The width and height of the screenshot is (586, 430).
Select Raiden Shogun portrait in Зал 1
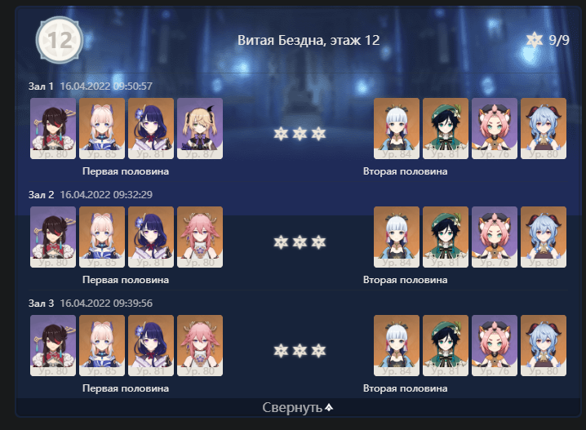pyautogui.click(x=151, y=129)
